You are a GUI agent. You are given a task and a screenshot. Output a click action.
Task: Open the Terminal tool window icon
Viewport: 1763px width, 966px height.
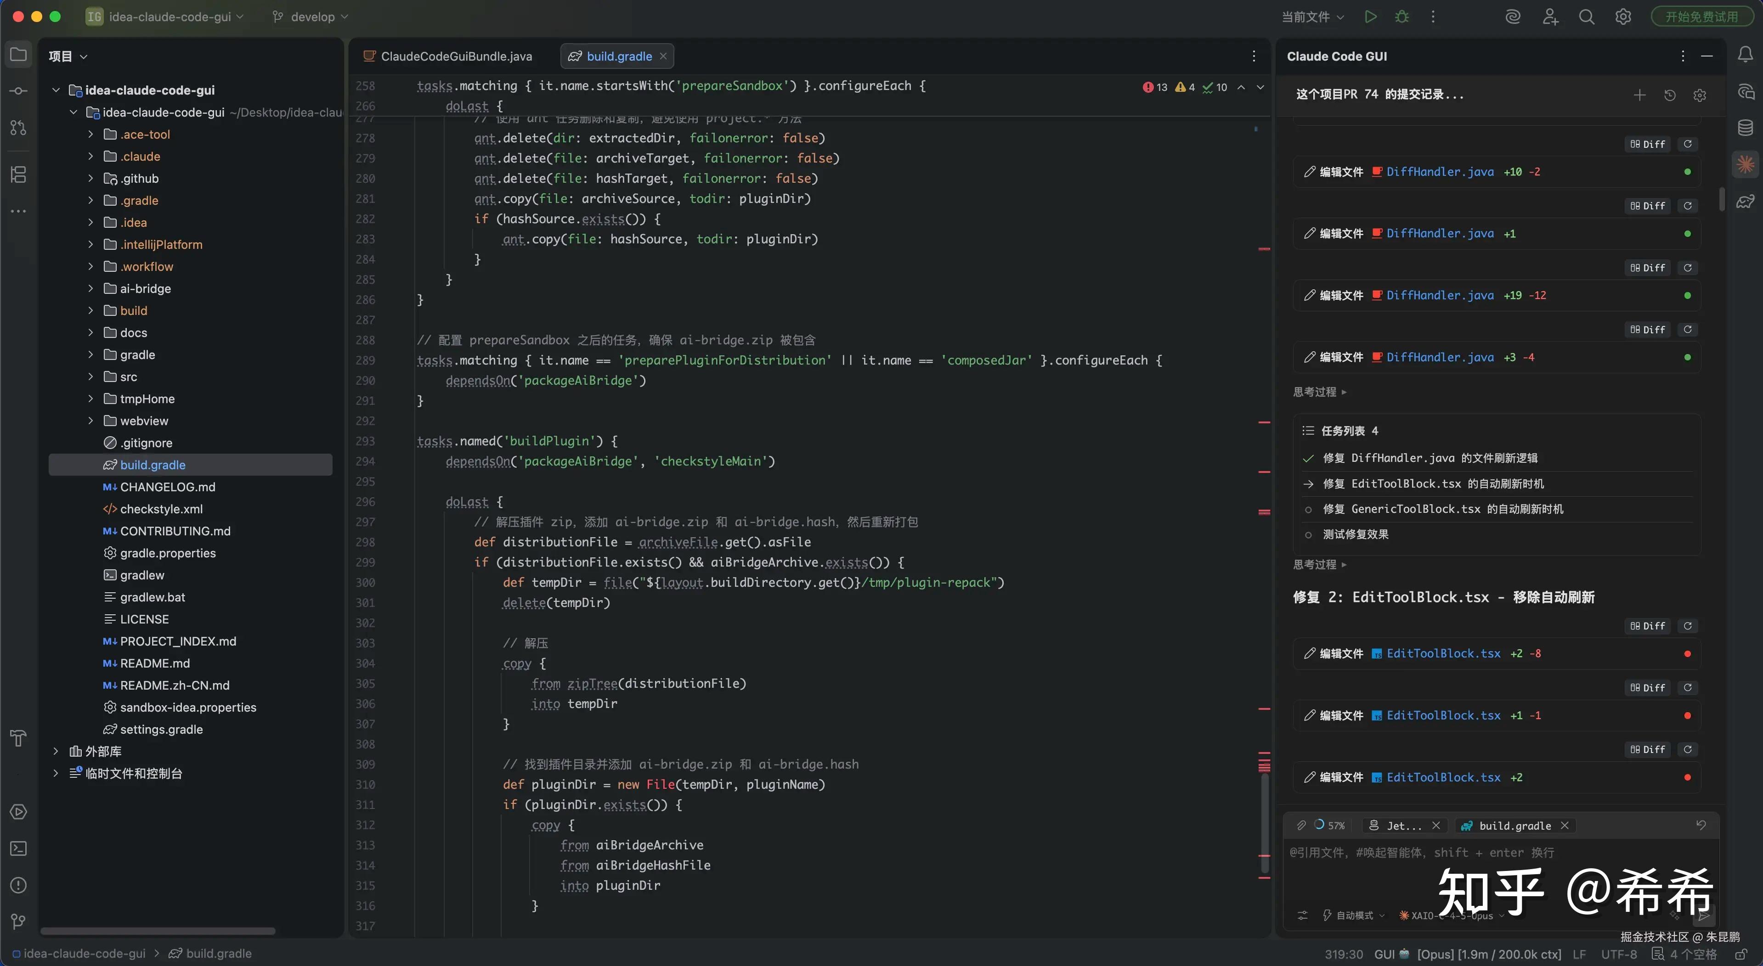pos(18,848)
